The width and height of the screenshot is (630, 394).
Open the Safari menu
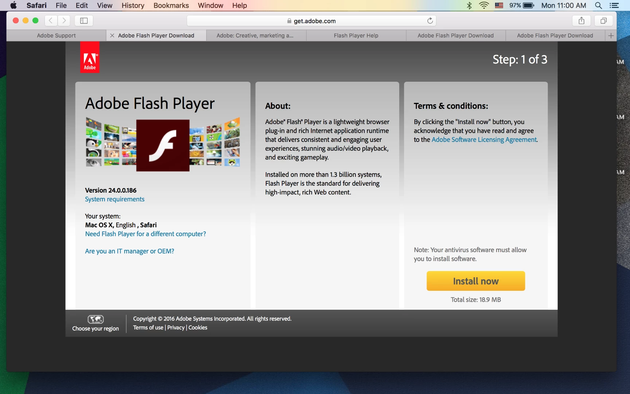coord(36,5)
